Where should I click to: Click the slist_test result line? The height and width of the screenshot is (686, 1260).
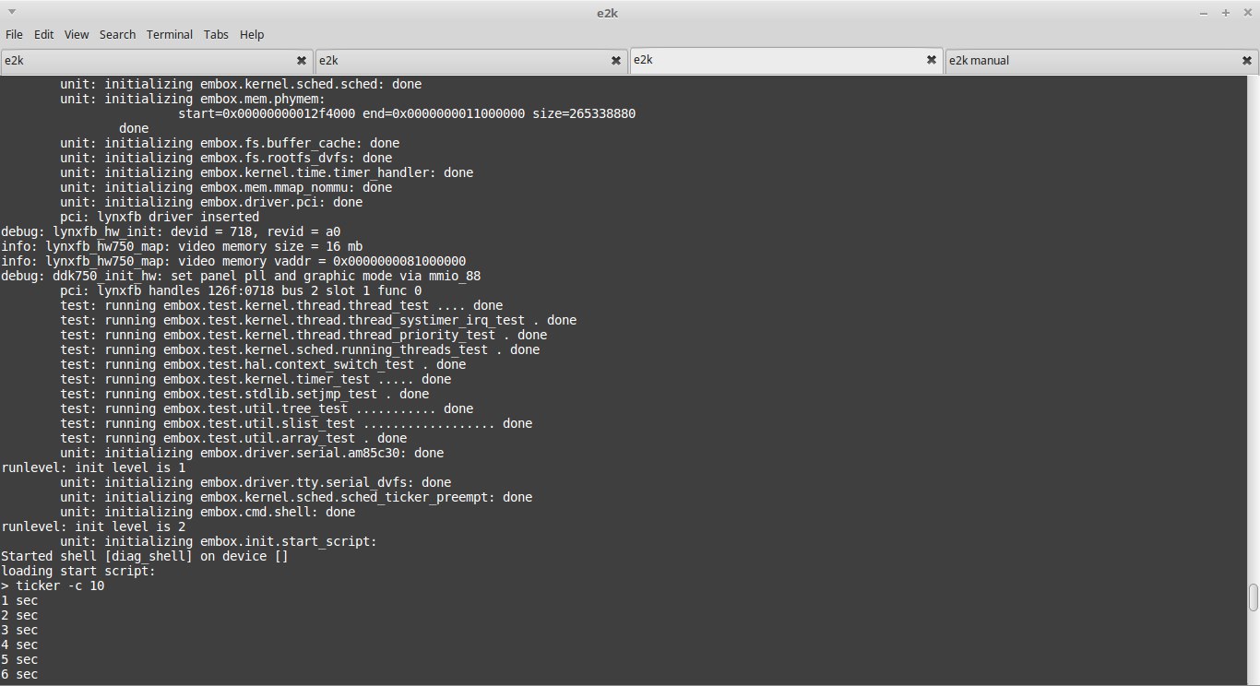click(296, 423)
